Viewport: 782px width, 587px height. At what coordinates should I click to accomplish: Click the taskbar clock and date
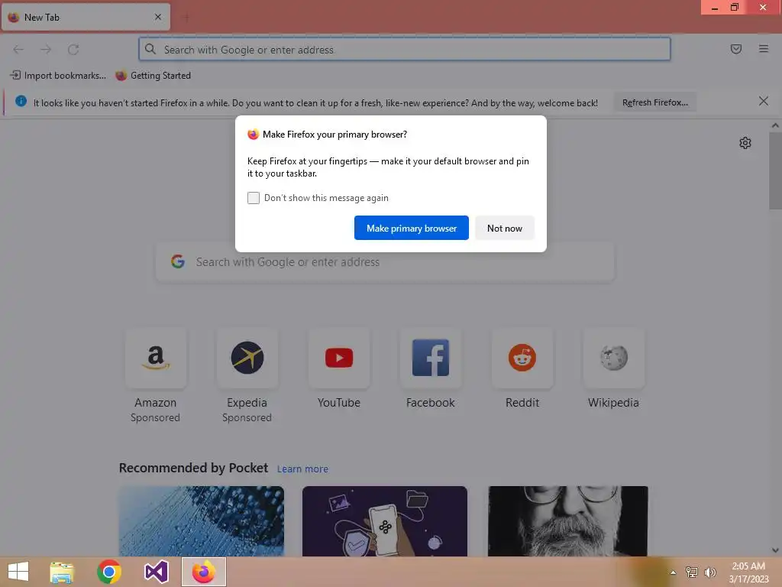pyautogui.click(x=748, y=572)
